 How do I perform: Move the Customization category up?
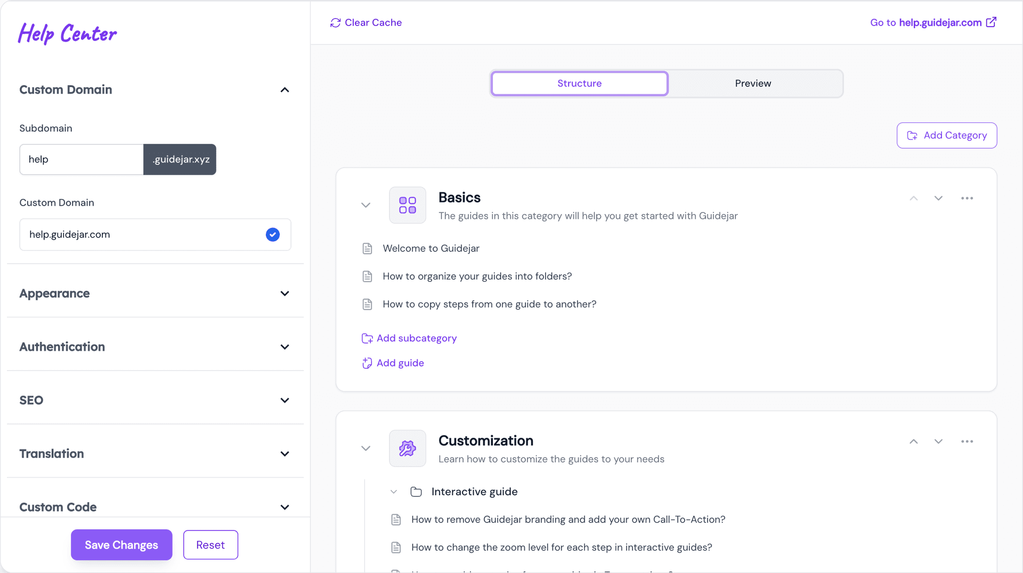(913, 441)
